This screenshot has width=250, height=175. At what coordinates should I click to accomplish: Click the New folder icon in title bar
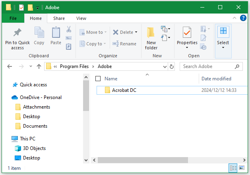coord(30,8)
